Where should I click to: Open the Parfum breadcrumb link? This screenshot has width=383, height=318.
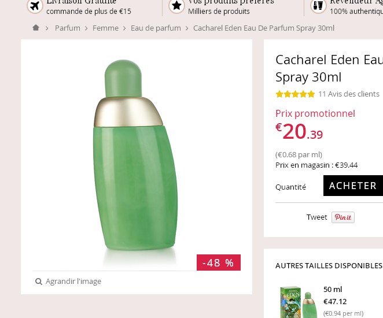coord(68,28)
